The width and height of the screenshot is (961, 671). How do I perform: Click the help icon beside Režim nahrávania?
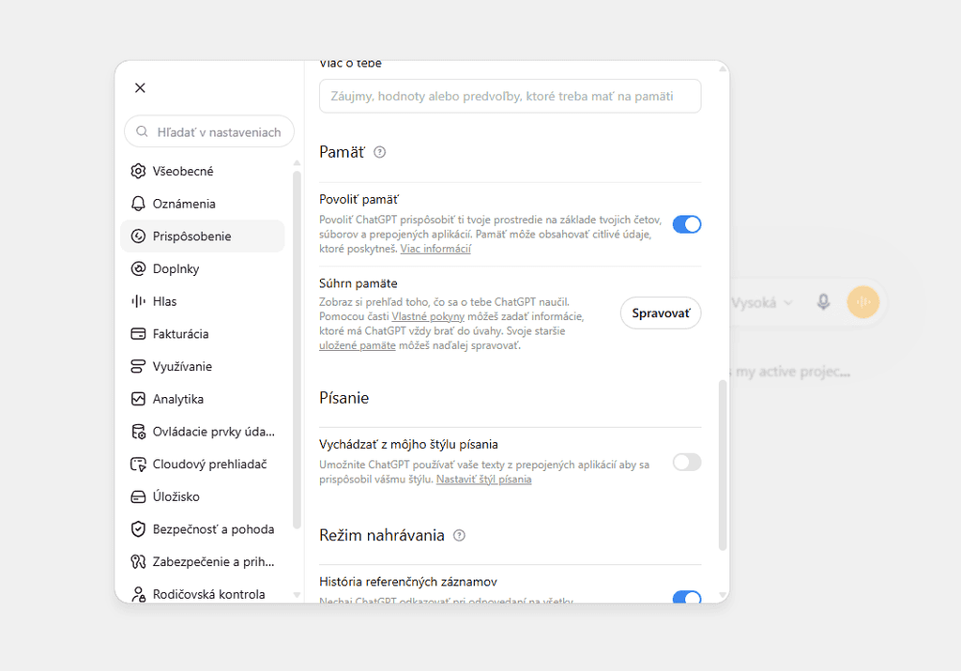[x=459, y=536]
